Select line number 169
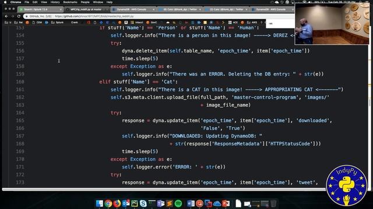The height and width of the screenshot is (209, 373). tap(20, 152)
